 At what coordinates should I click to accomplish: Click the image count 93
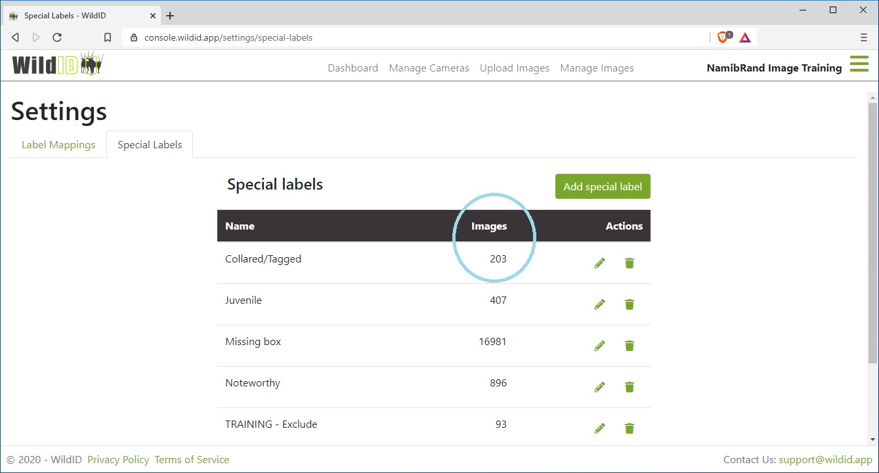coord(501,424)
